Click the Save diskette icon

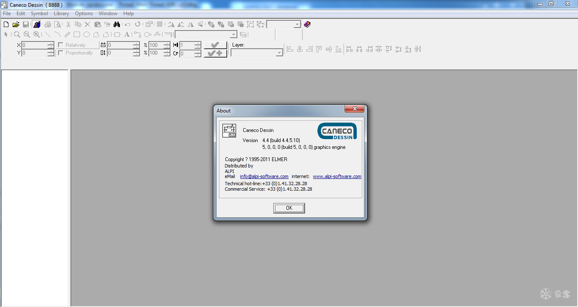pyautogui.click(x=26, y=25)
